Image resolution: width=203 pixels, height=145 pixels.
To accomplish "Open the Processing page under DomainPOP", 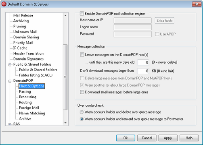I will [28, 97].
